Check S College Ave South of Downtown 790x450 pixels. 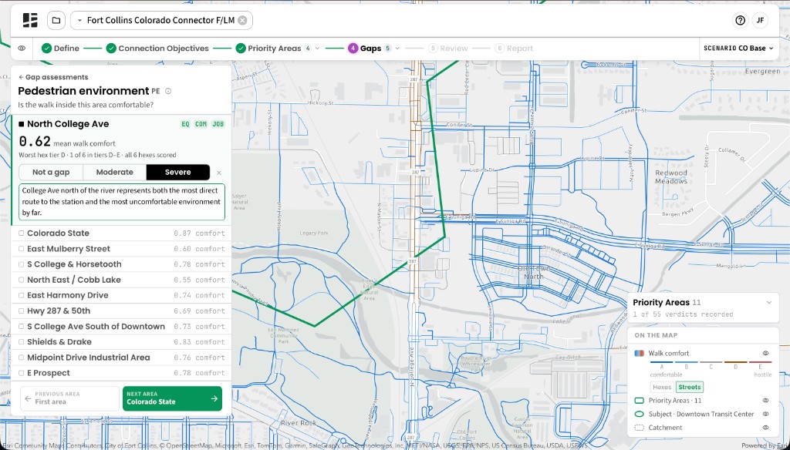[x=22, y=327]
